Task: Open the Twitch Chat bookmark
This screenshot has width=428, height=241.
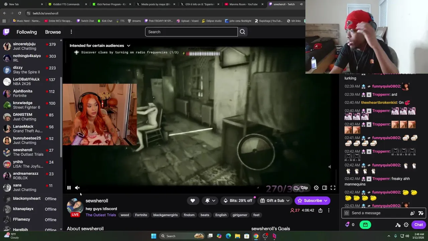Action: point(85,21)
